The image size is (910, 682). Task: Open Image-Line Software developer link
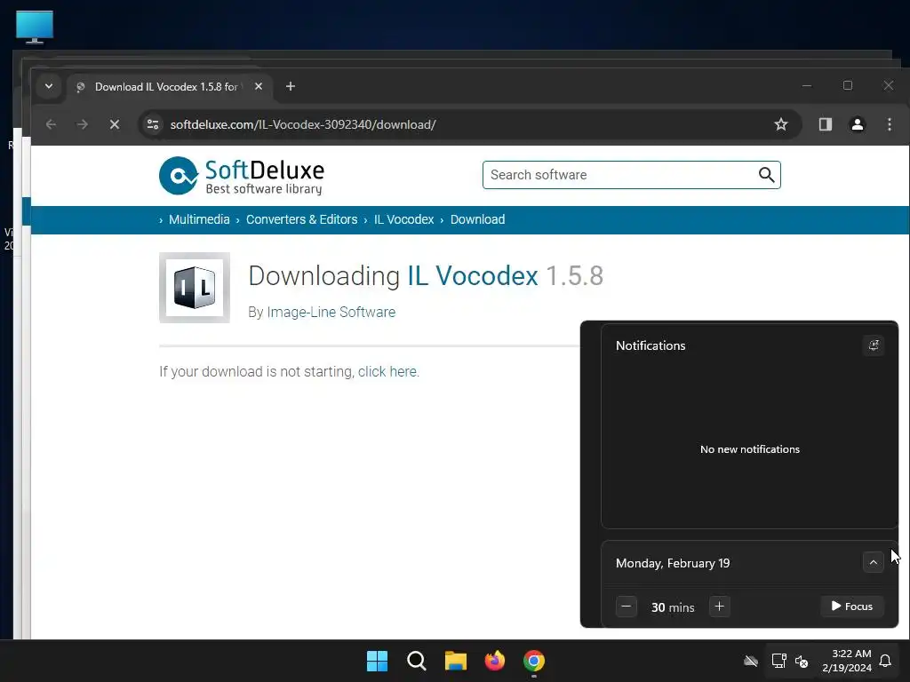click(331, 312)
